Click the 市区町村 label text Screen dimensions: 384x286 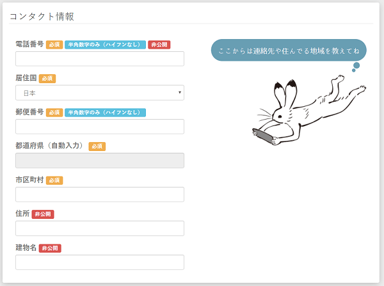29,180
